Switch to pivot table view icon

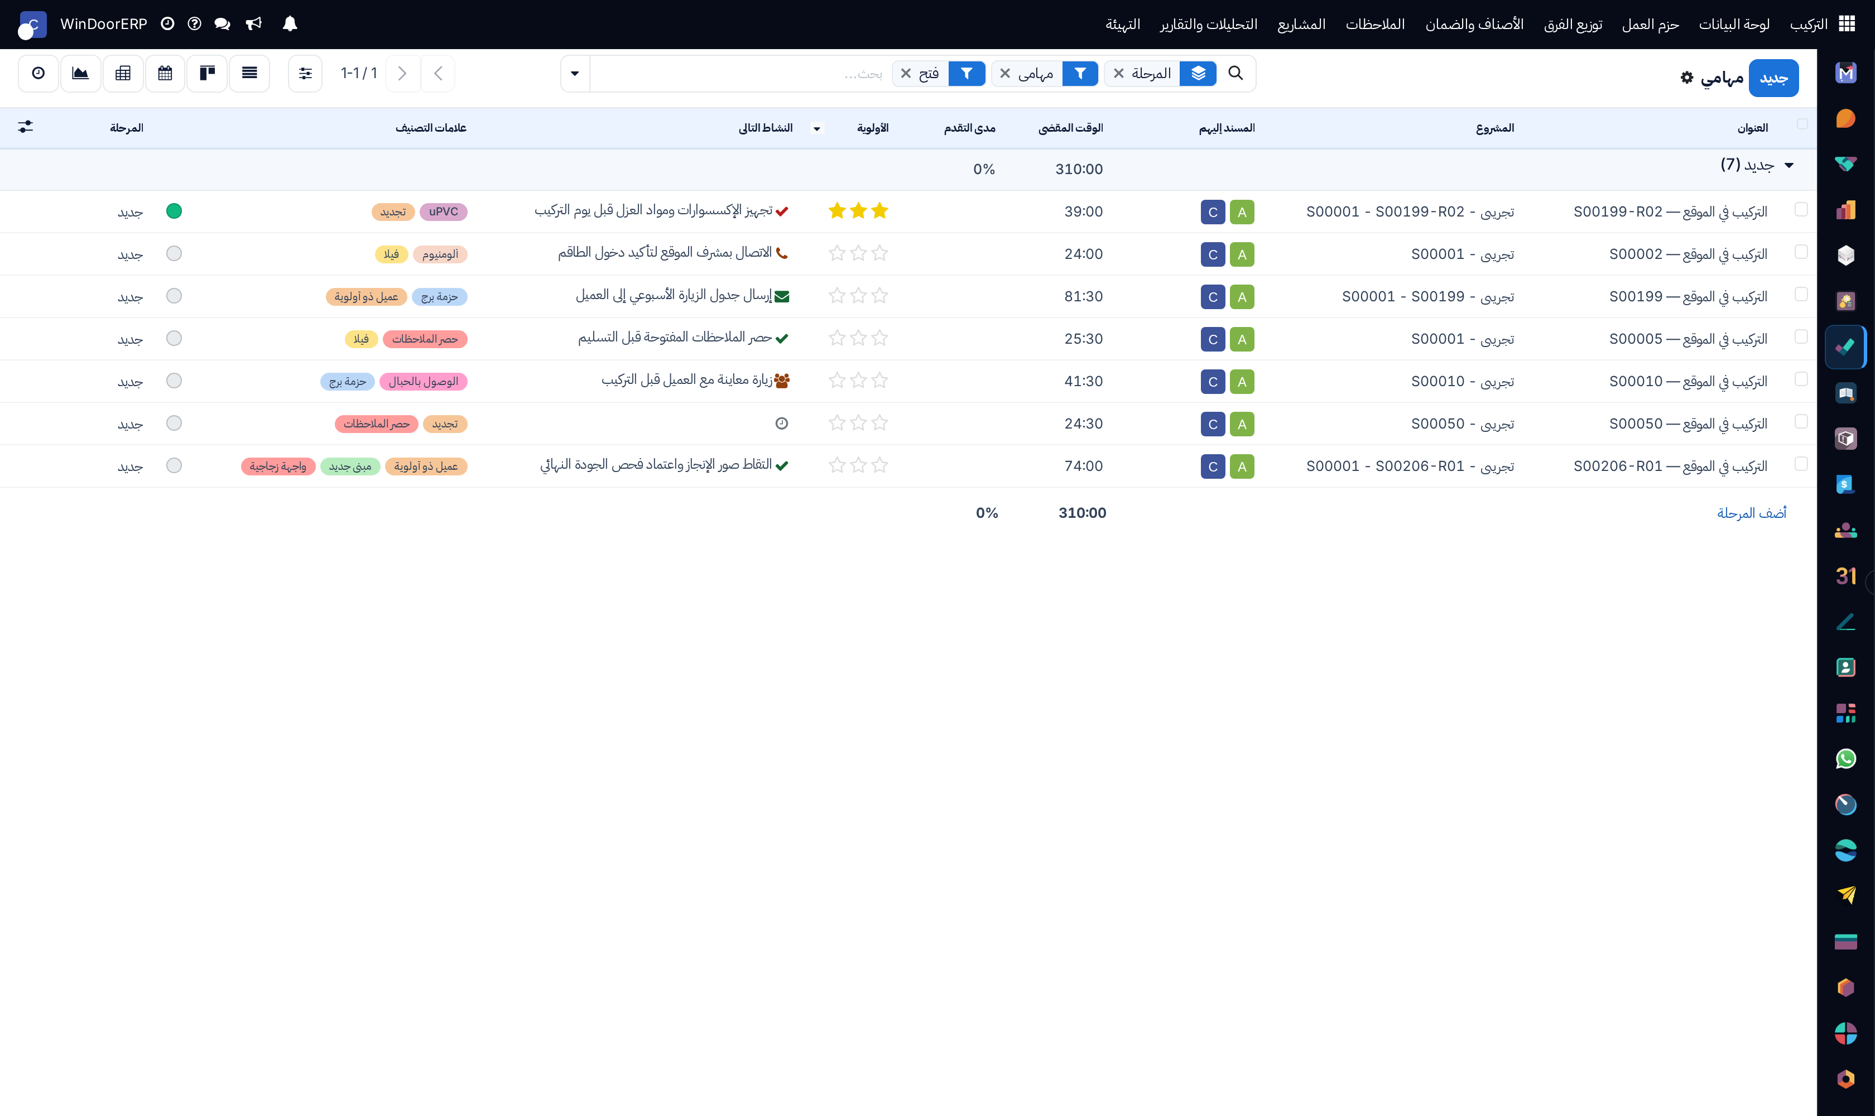[x=123, y=73]
